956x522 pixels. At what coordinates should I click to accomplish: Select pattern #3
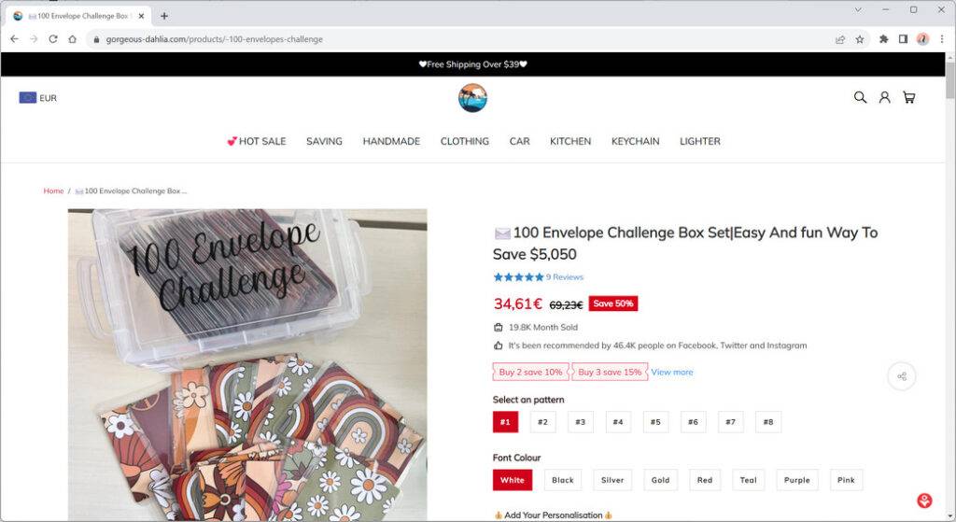(580, 422)
